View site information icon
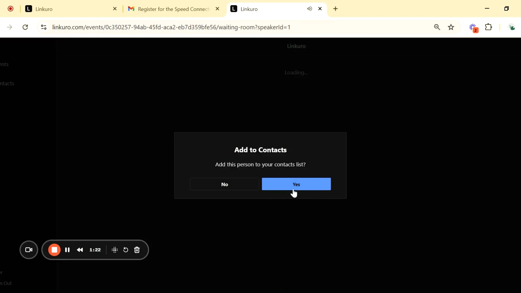This screenshot has height=293, width=521. [x=44, y=27]
